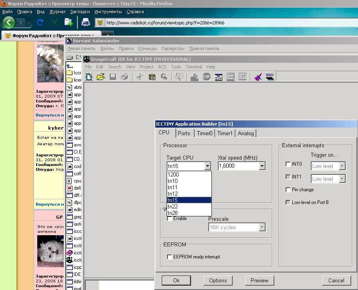Open the Правая панель menu in Salamander
Viewport: 358px width, 290px height.
(204, 48)
